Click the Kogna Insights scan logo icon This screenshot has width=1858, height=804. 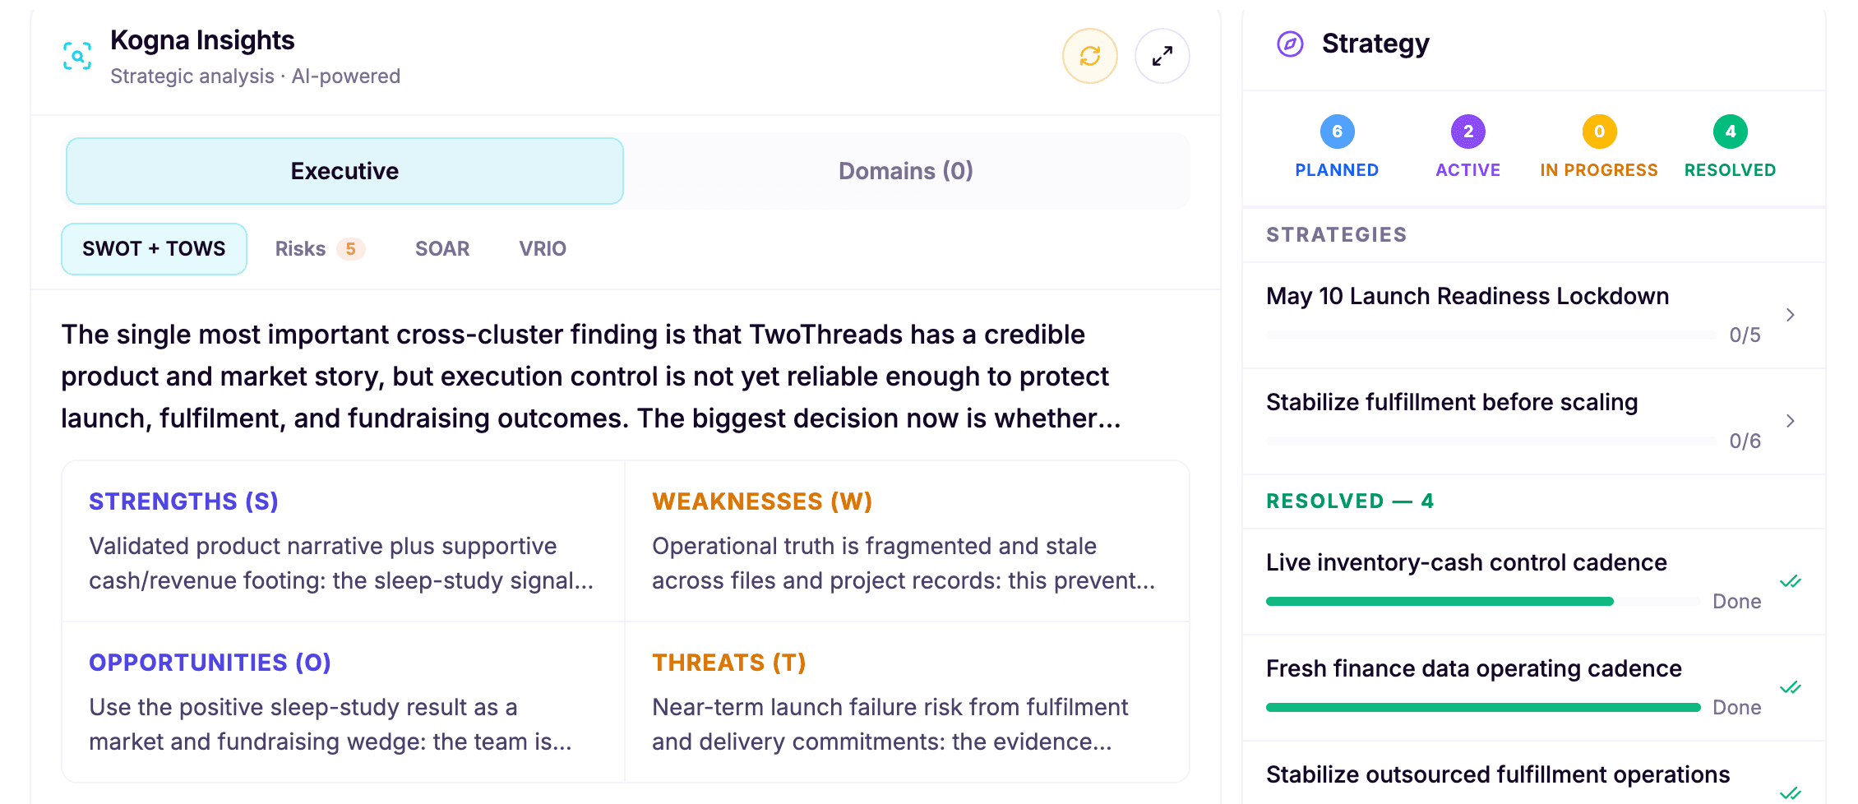point(77,56)
